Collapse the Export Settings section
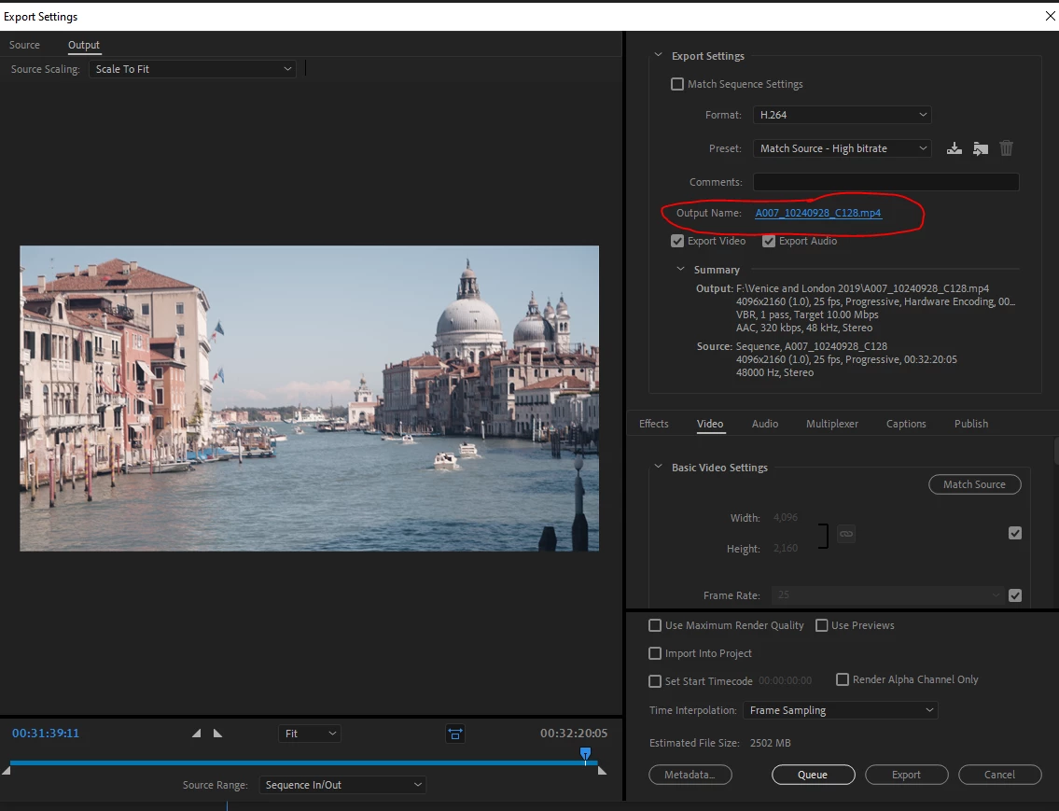 coord(658,55)
